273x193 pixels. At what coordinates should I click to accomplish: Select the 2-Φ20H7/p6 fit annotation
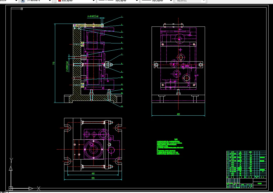(x=67, y=66)
